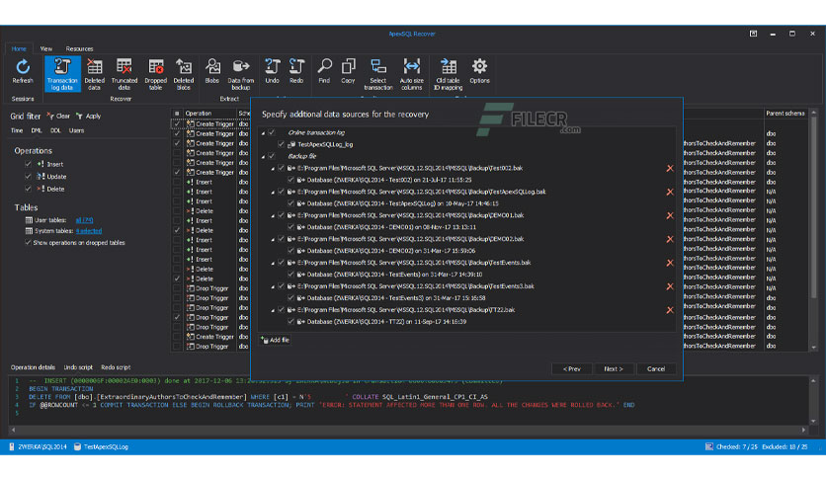This screenshot has width=826, height=478.
Task: Open the User tables all link
Action: pyautogui.click(x=84, y=220)
